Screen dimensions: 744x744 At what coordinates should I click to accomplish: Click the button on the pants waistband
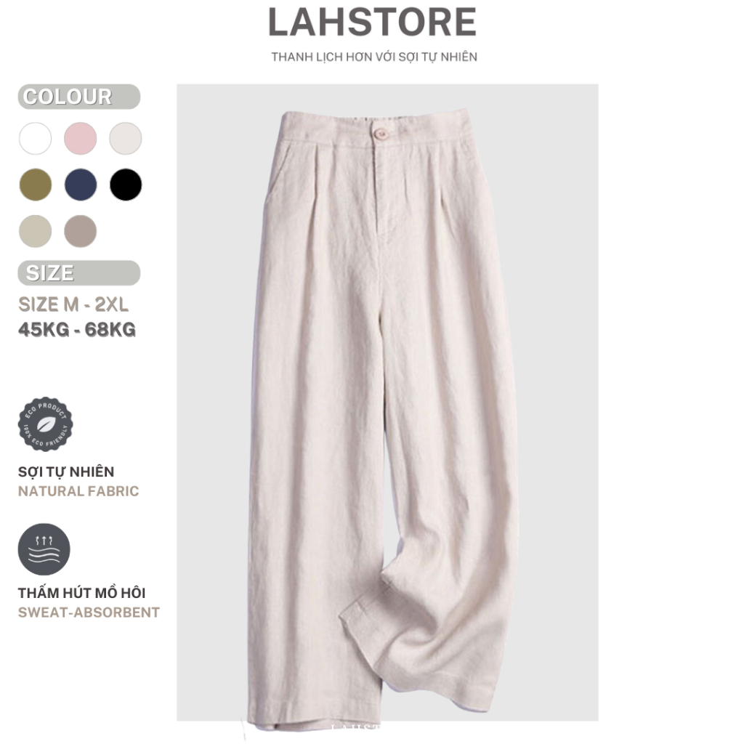point(381,134)
